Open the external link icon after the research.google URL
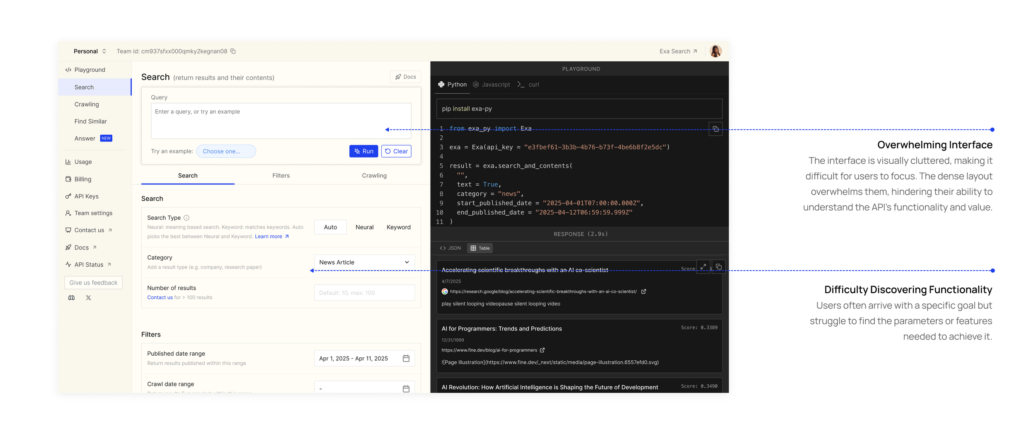The image size is (1036, 434). [x=644, y=291]
